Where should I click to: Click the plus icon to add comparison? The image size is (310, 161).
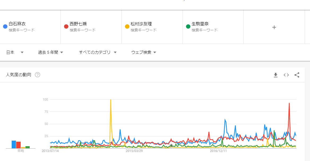click(x=274, y=27)
